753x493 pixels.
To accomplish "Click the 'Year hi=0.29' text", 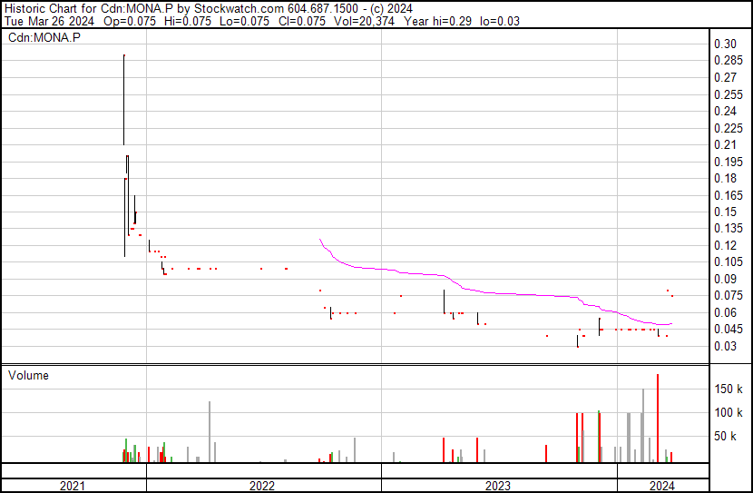I will [437, 21].
